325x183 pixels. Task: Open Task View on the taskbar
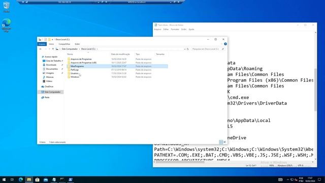coord(12,179)
